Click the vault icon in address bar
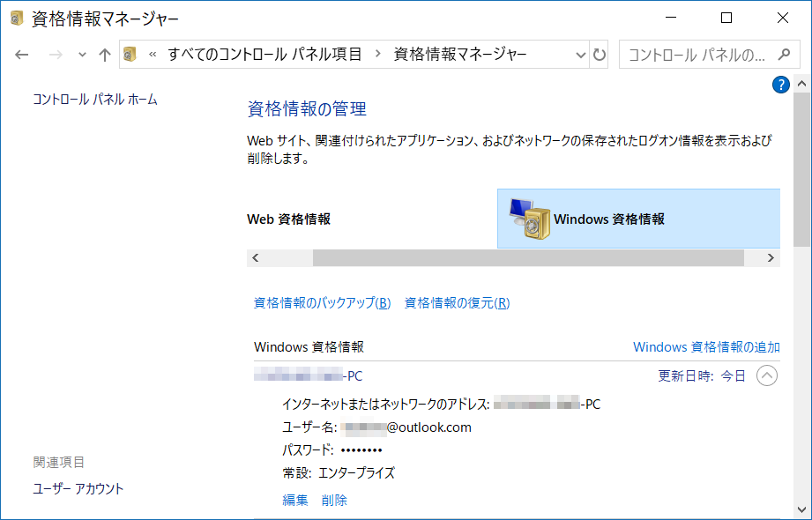The width and height of the screenshot is (812, 520). click(130, 54)
